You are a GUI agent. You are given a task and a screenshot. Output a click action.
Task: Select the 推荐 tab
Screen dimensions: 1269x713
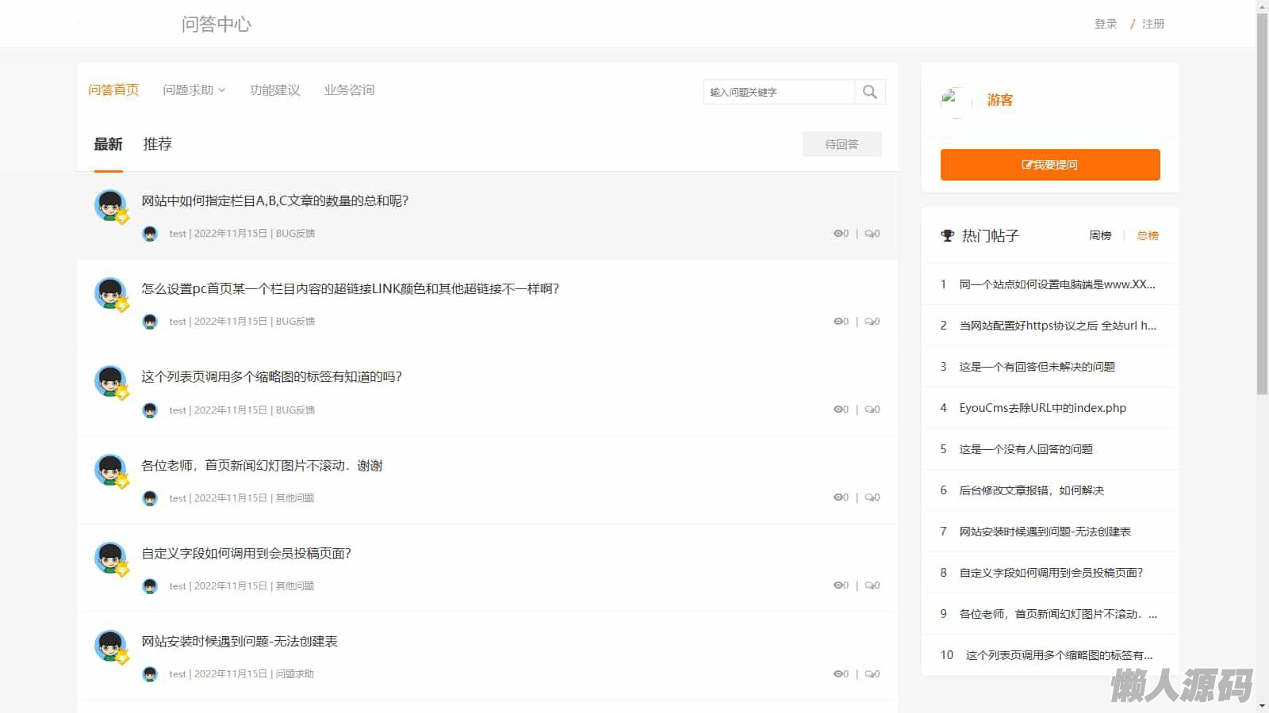157,144
